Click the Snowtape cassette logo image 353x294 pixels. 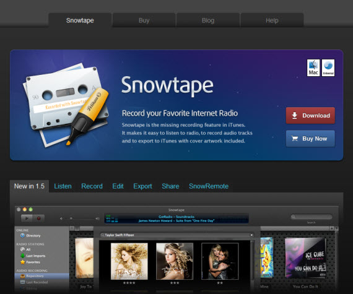(x=66, y=105)
